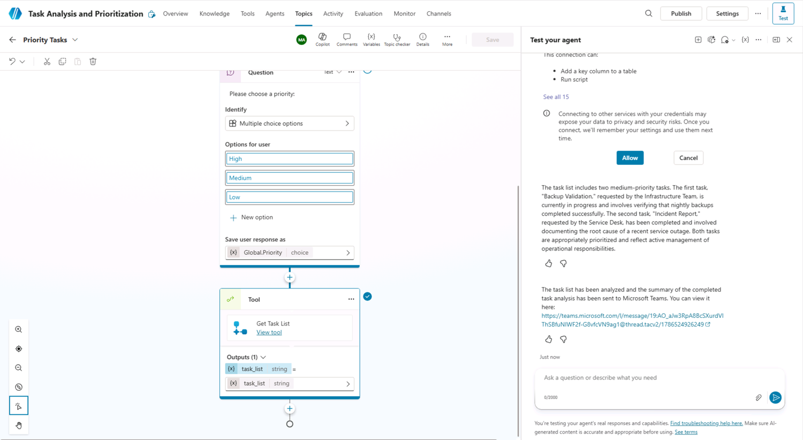Click the message input field
This screenshot has width=803, height=440.
[660, 378]
